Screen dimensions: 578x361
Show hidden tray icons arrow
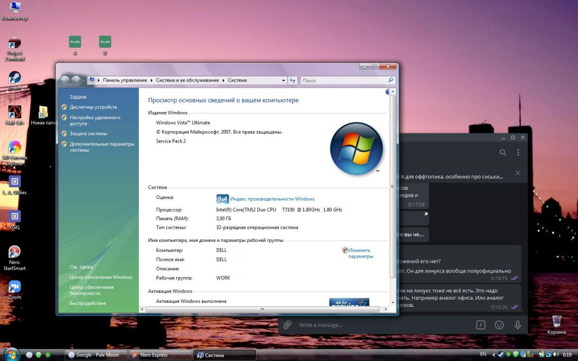(x=494, y=355)
